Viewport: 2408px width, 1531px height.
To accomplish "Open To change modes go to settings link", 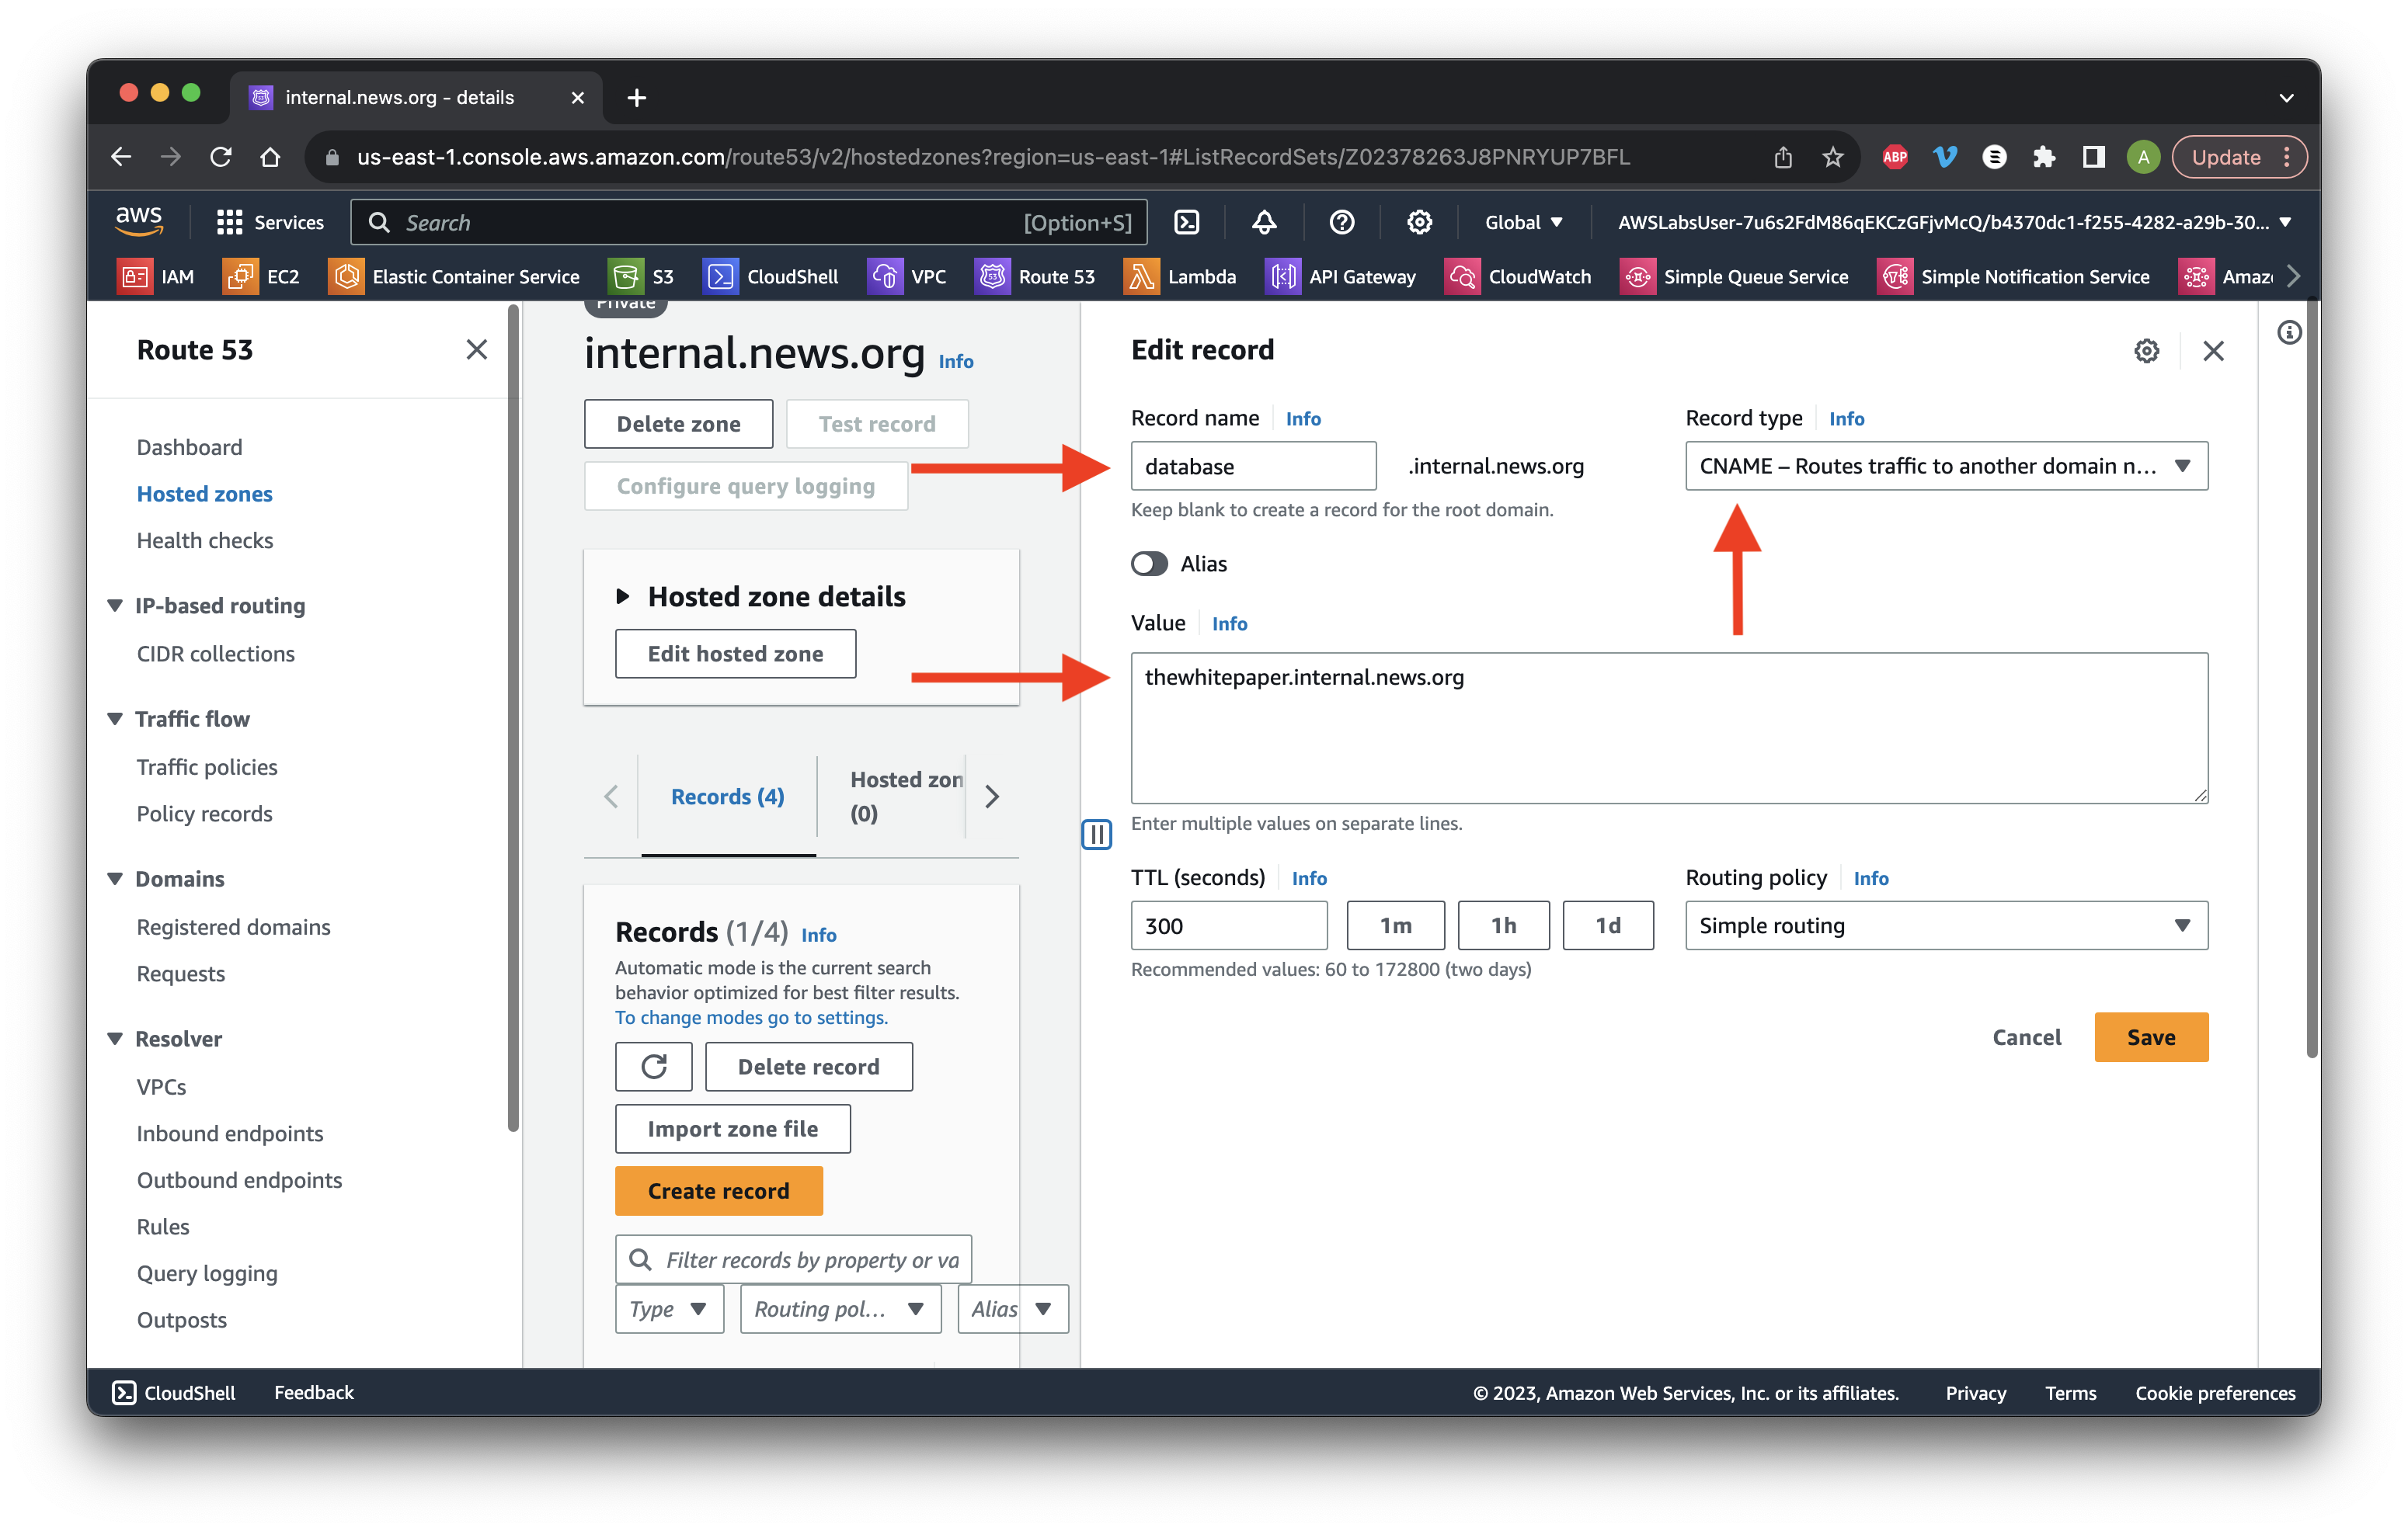I will pos(751,1017).
